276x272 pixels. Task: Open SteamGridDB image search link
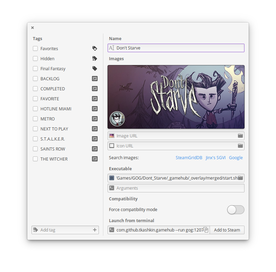point(189,158)
